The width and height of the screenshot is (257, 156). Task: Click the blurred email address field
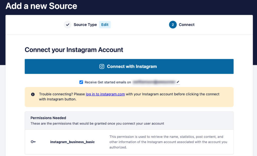click(154, 82)
